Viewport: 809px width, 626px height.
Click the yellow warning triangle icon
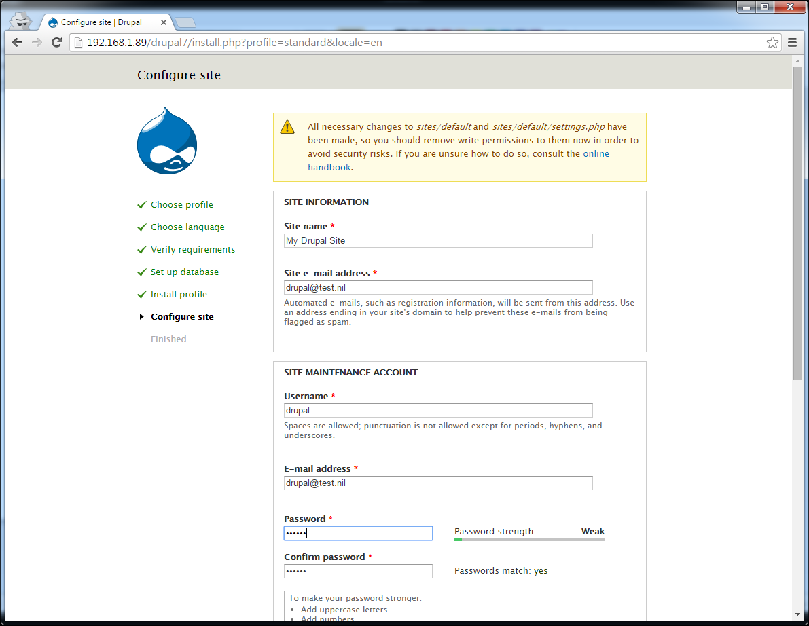[x=287, y=127]
